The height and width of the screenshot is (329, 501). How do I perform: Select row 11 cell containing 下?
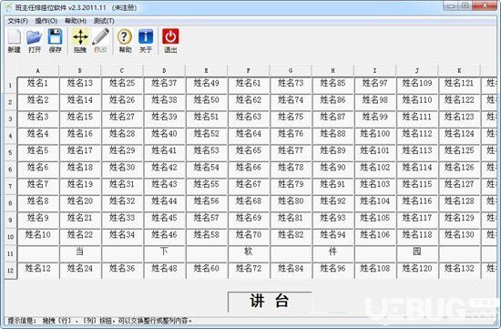coord(164,254)
